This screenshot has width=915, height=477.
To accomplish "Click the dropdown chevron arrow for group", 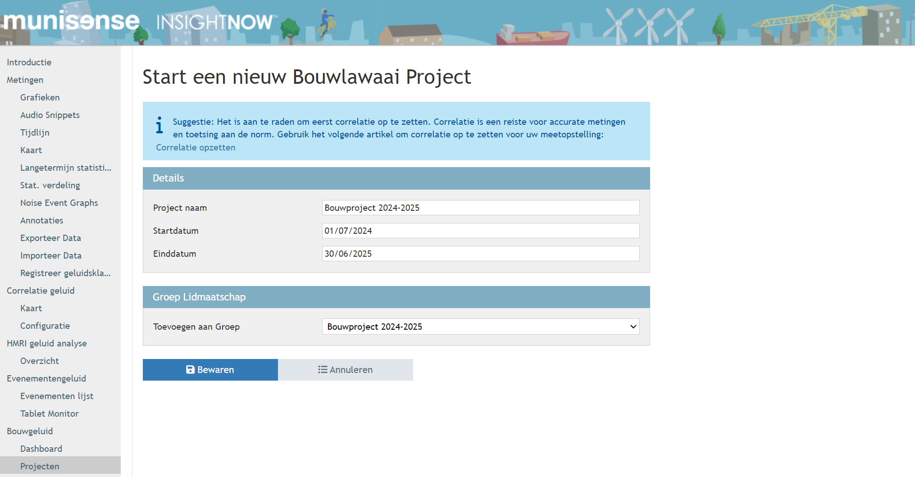I will pos(633,327).
